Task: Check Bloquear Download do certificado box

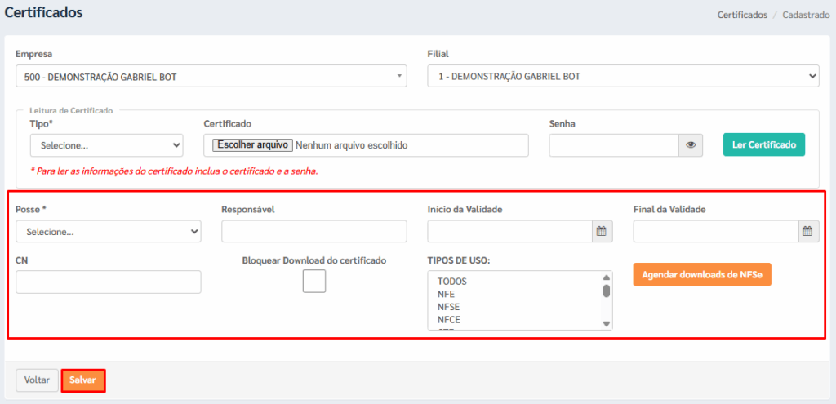Action: (x=314, y=281)
